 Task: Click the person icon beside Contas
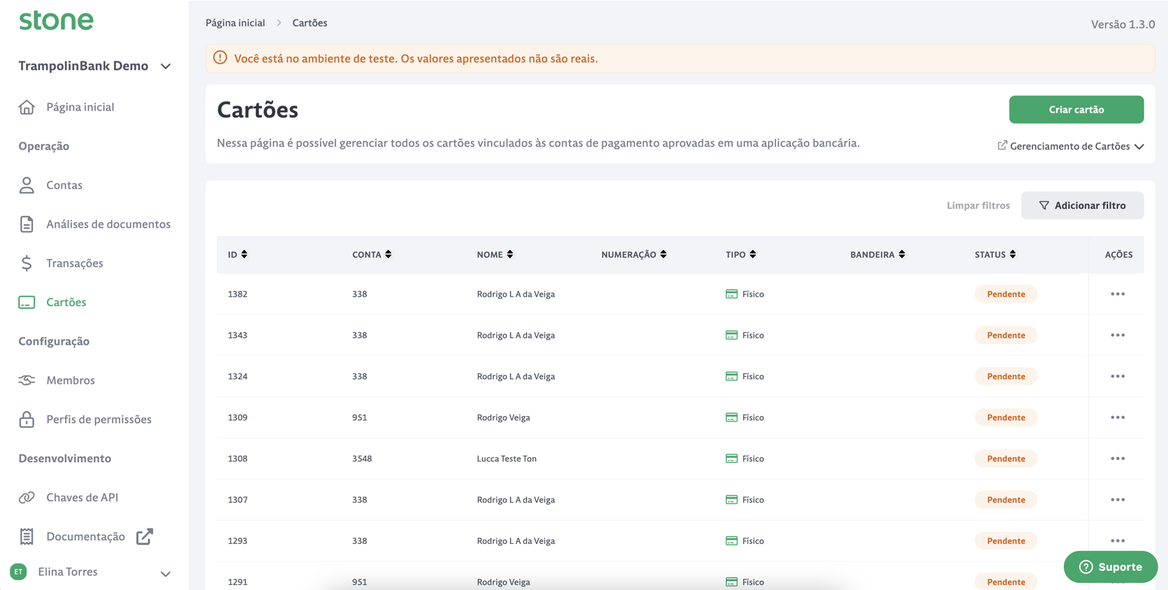(x=27, y=185)
